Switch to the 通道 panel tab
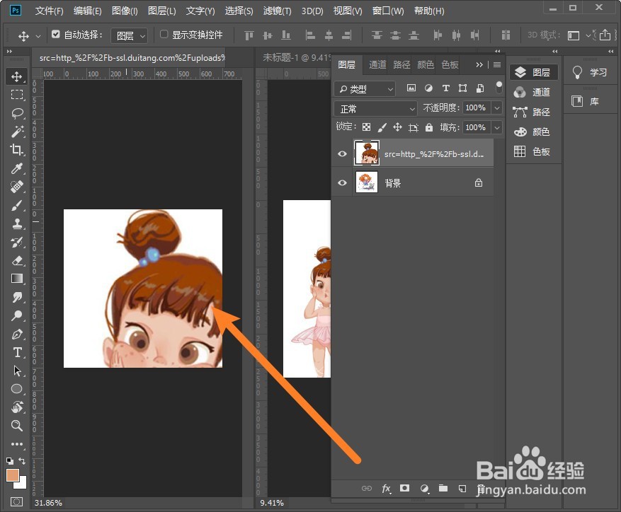Viewport: 621px width, 512px height. point(377,64)
